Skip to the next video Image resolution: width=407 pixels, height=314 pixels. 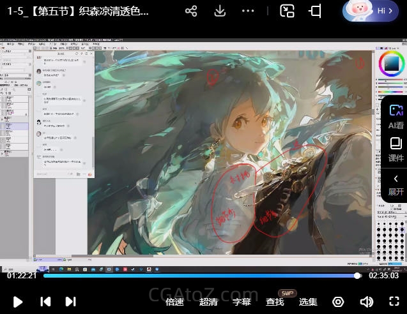pos(71,302)
